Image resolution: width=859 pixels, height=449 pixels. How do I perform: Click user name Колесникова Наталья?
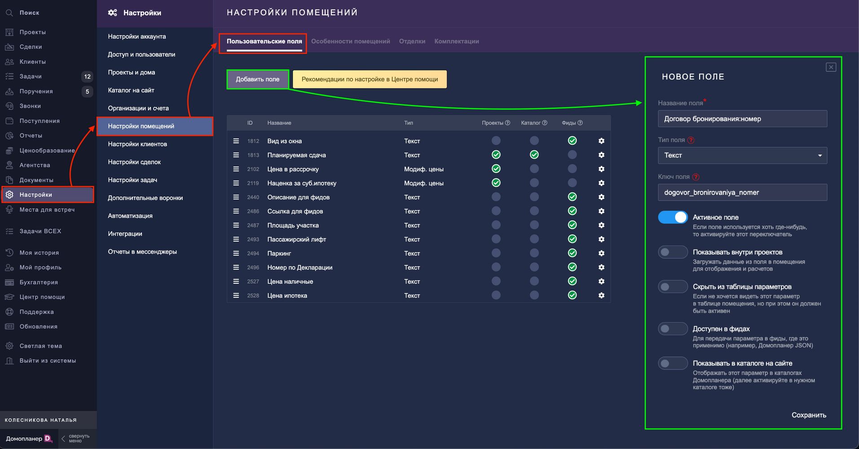point(41,420)
